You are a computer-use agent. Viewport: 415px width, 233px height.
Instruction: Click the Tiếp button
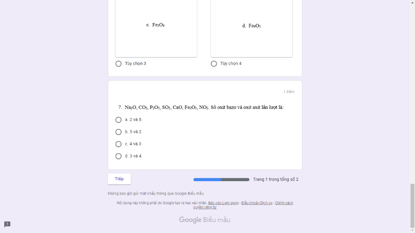tap(119, 179)
